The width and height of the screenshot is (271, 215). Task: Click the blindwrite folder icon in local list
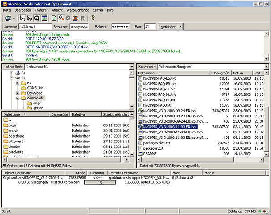[x=6, y=152]
